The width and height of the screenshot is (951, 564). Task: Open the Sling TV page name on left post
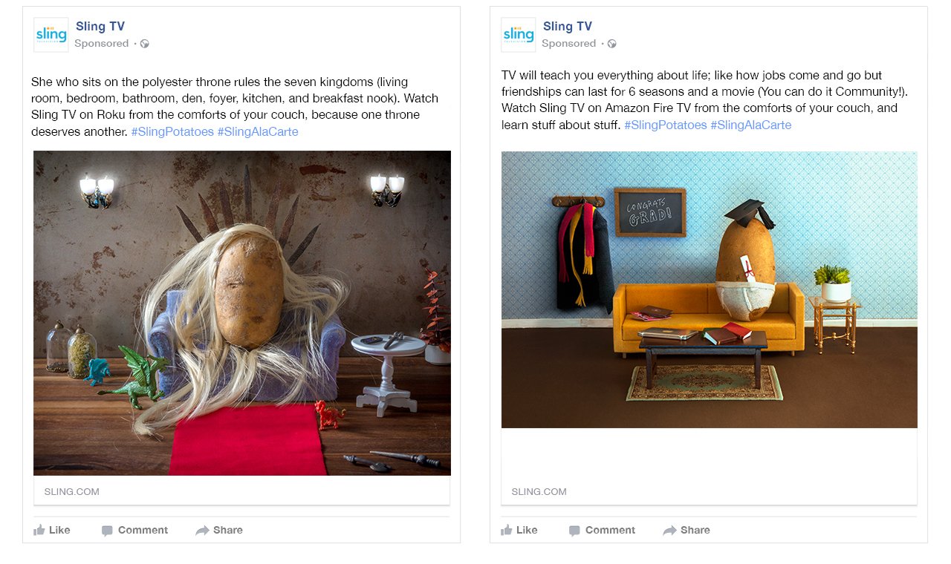click(100, 27)
